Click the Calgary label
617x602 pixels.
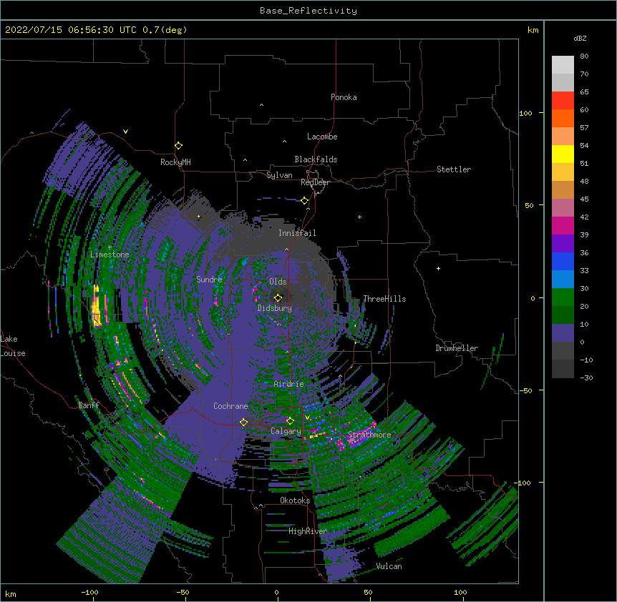point(286,431)
